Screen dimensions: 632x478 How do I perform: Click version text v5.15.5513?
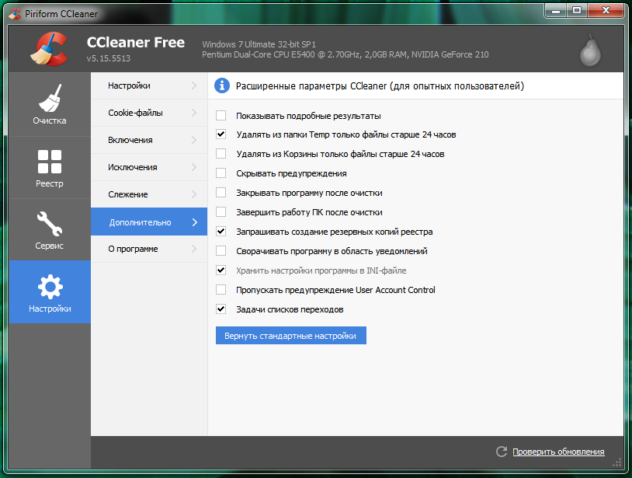109,58
